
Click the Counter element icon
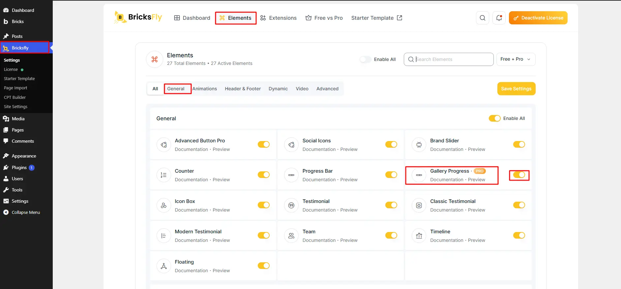click(163, 175)
